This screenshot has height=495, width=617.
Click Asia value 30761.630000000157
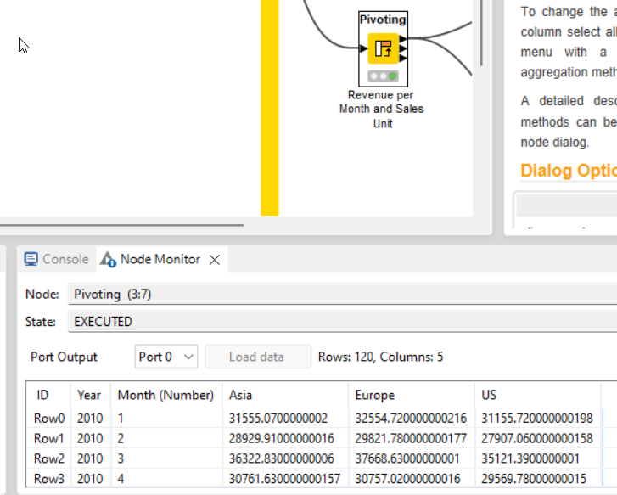(284, 479)
